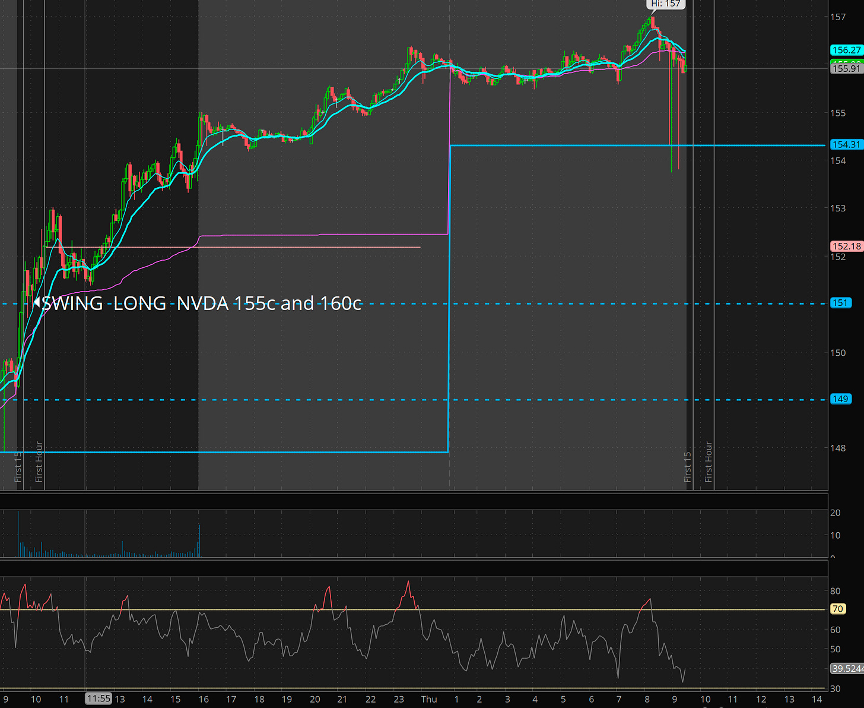Click the 'Hi: 157' high price bubble

click(666, 4)
